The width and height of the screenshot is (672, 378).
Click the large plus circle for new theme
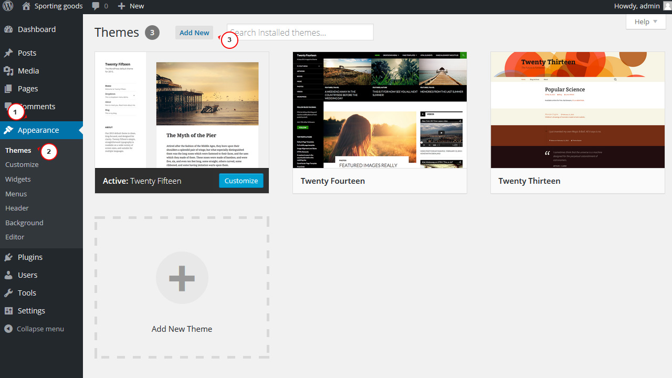[x=182, y=278]
